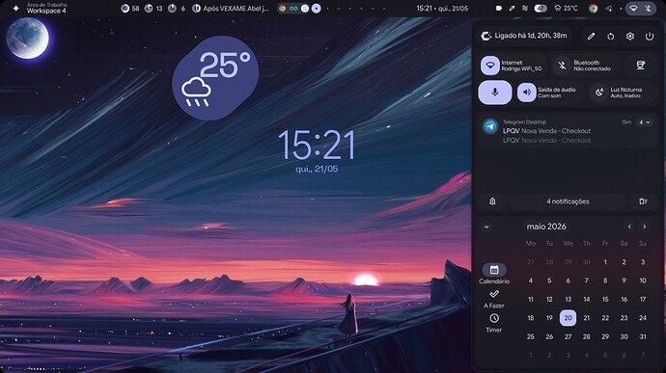The width and height of the screenshot is (666, 373).
Task: Switch to the Timer tab
Action: 494,323
